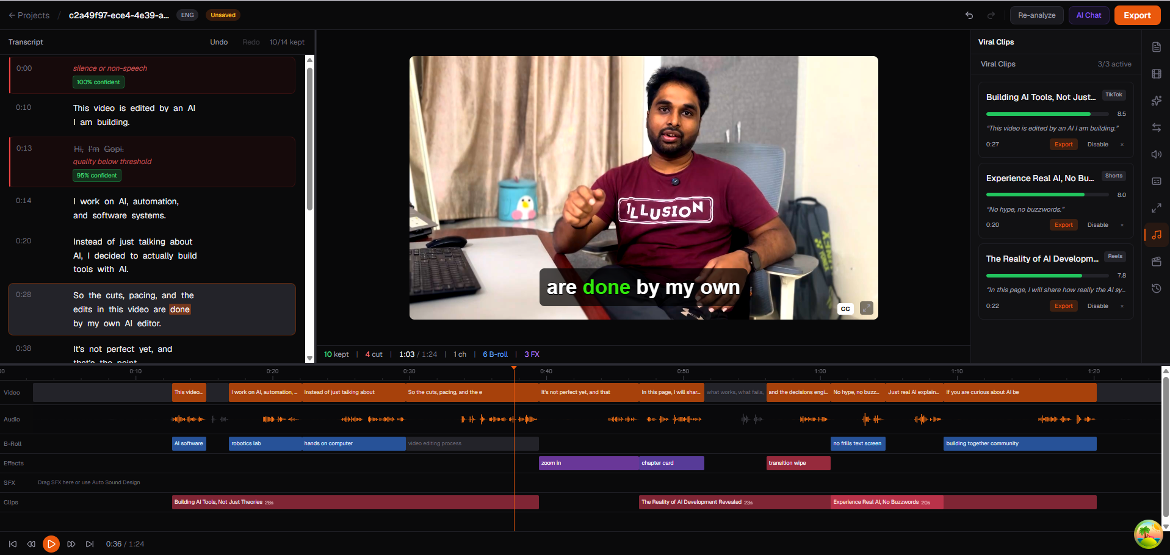Open the version history clock icon
Viewport: 1170px width, 555px height.
pyautogui.click(x=1156, y=288)
